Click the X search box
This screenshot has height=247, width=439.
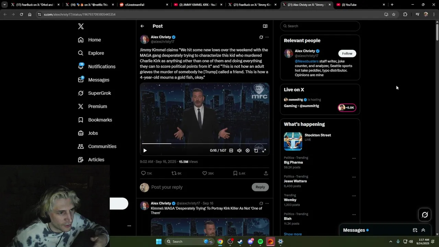320,26
